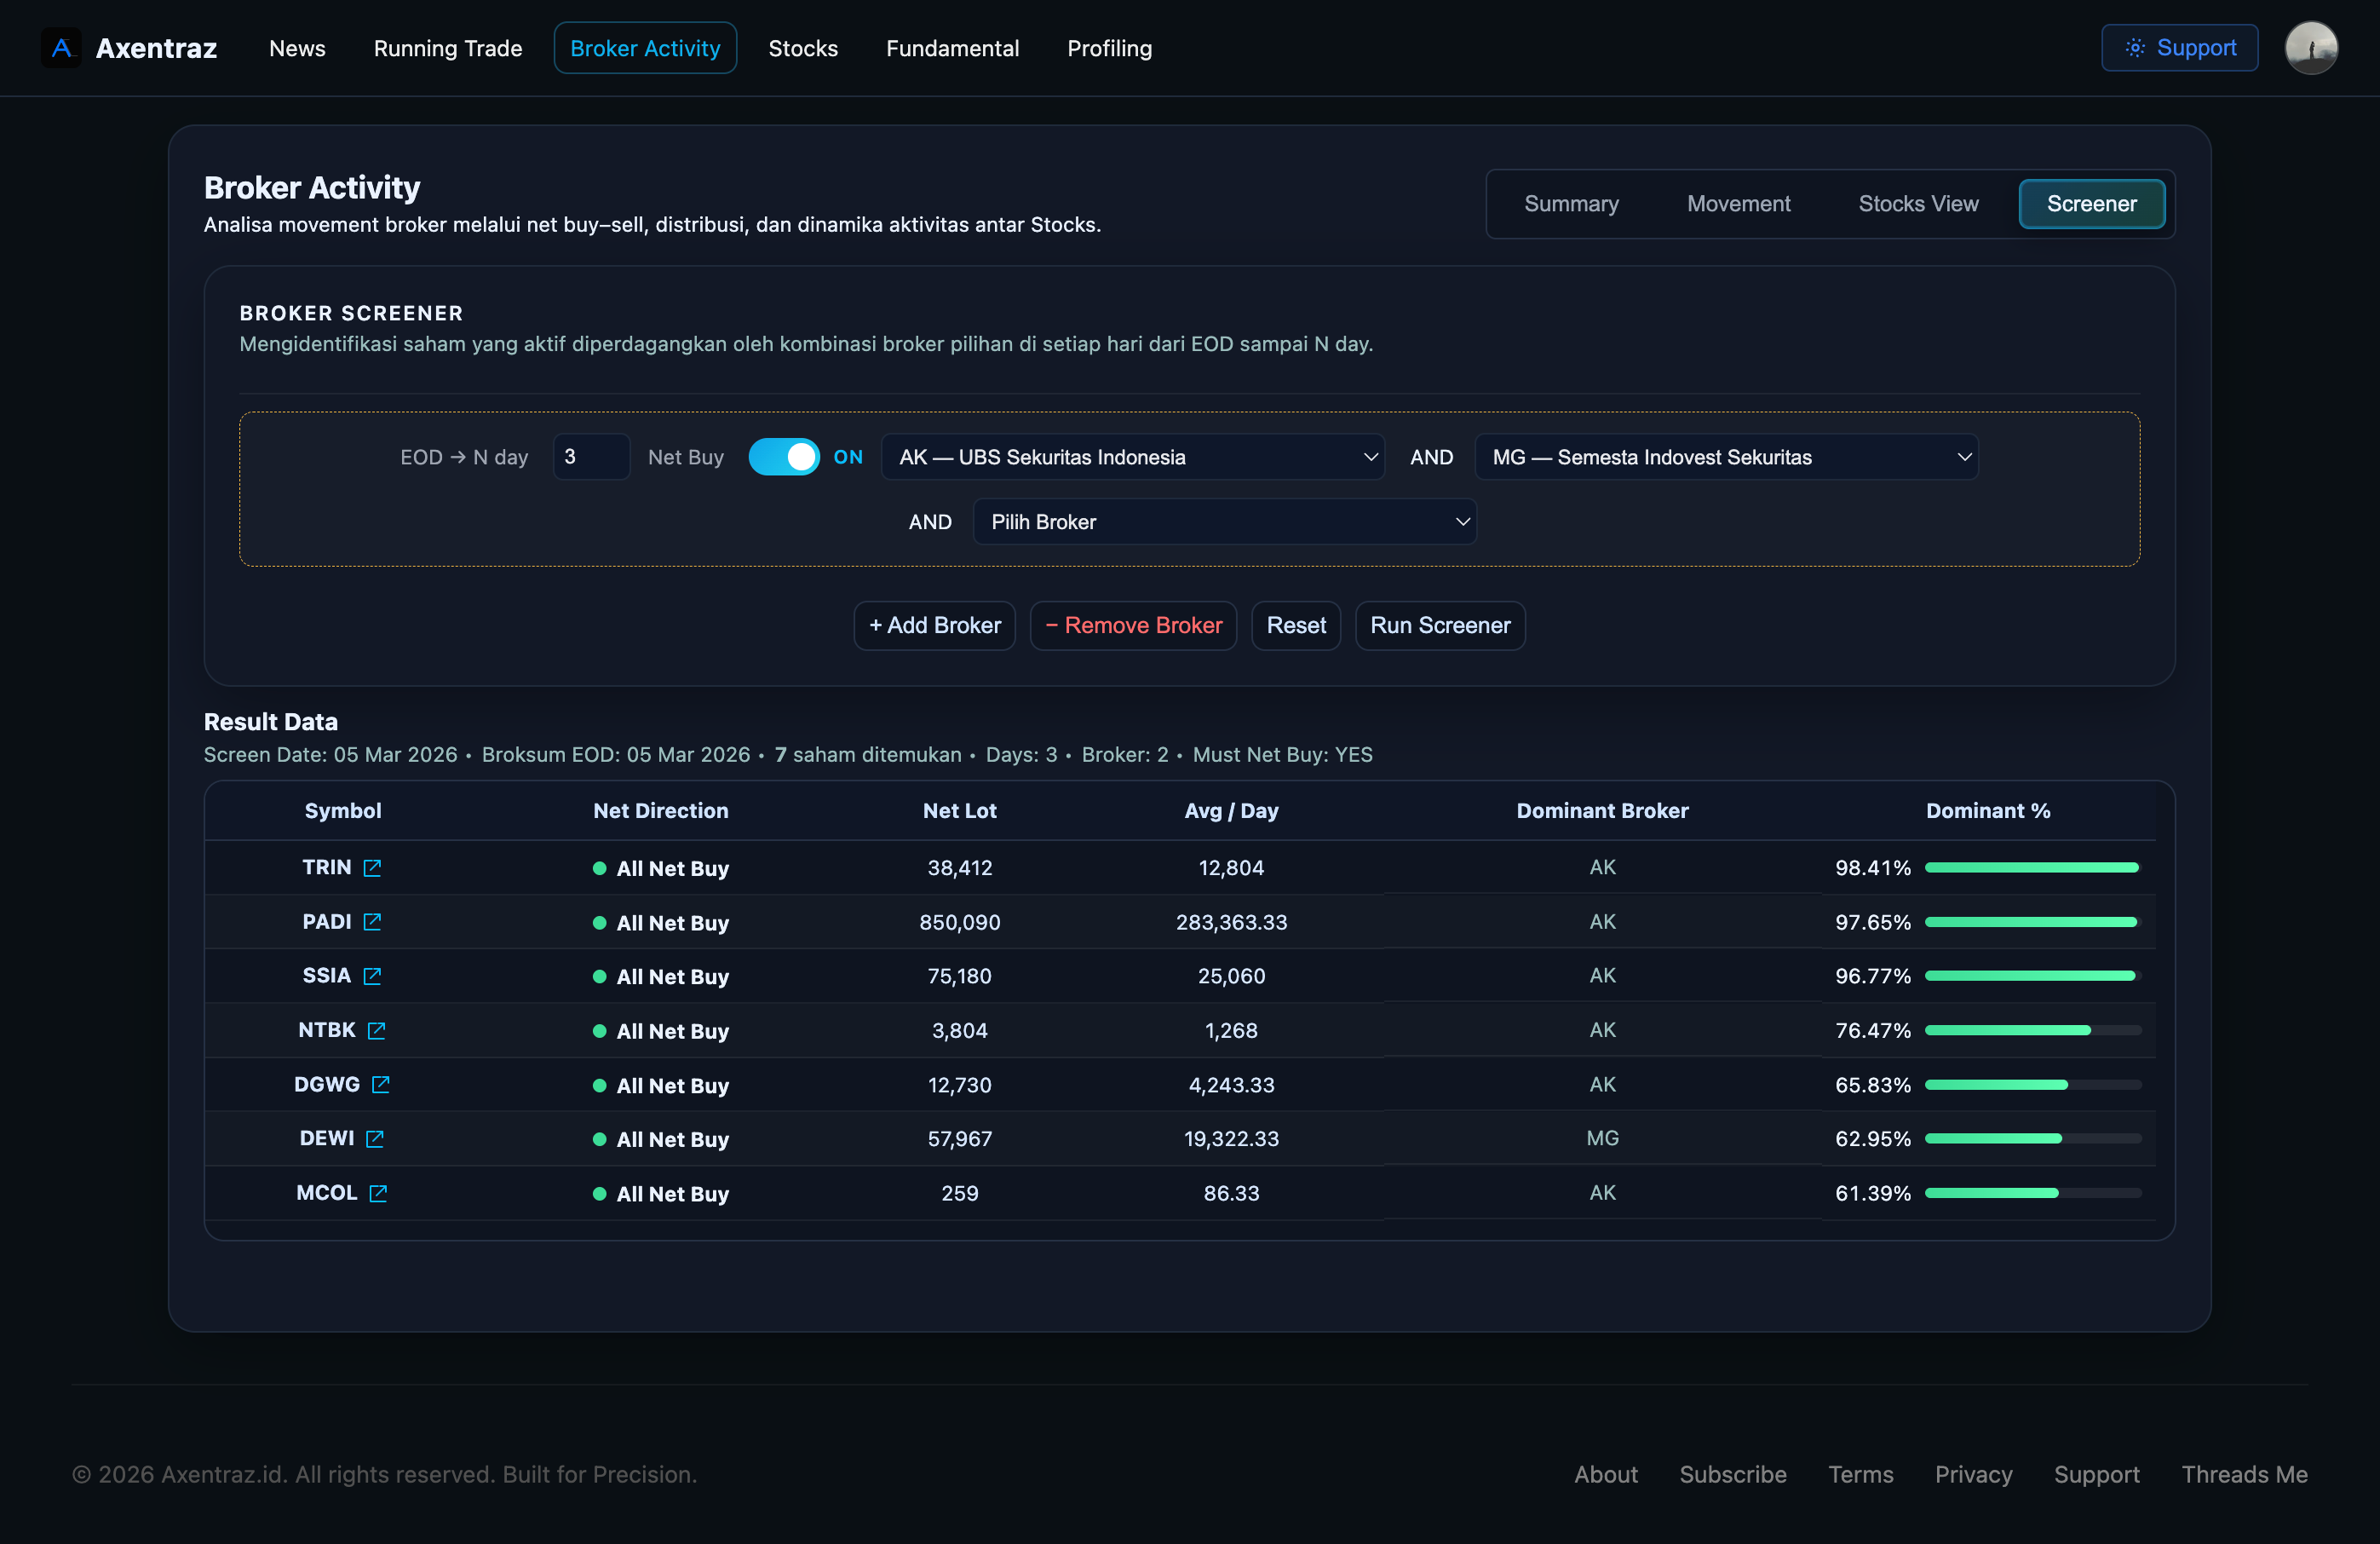
Task: Open TRIN external link icon
Action: pos(372,868)
